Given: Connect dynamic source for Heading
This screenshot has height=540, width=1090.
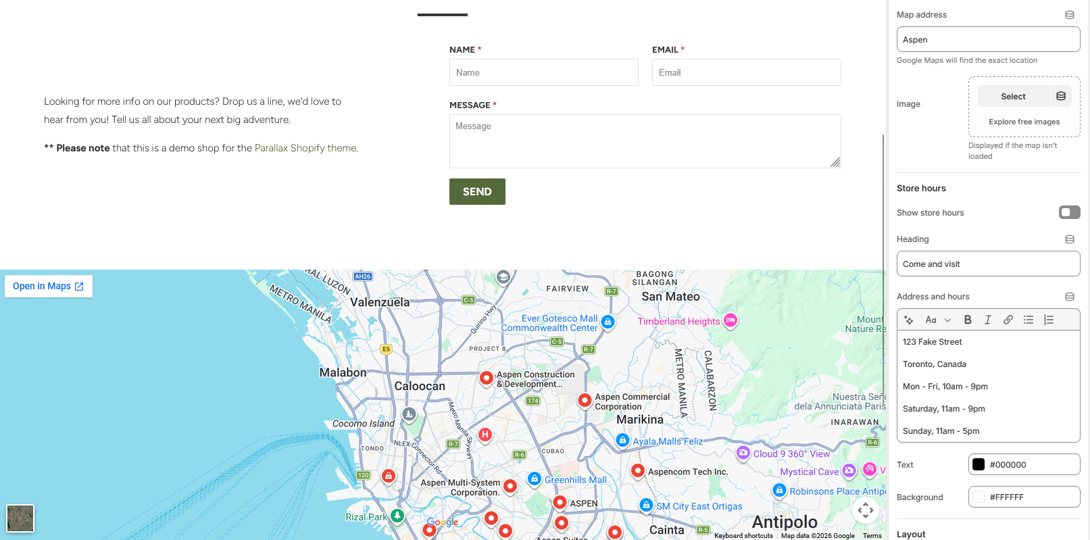Looking at the screenshot, I should (1070, 239).
